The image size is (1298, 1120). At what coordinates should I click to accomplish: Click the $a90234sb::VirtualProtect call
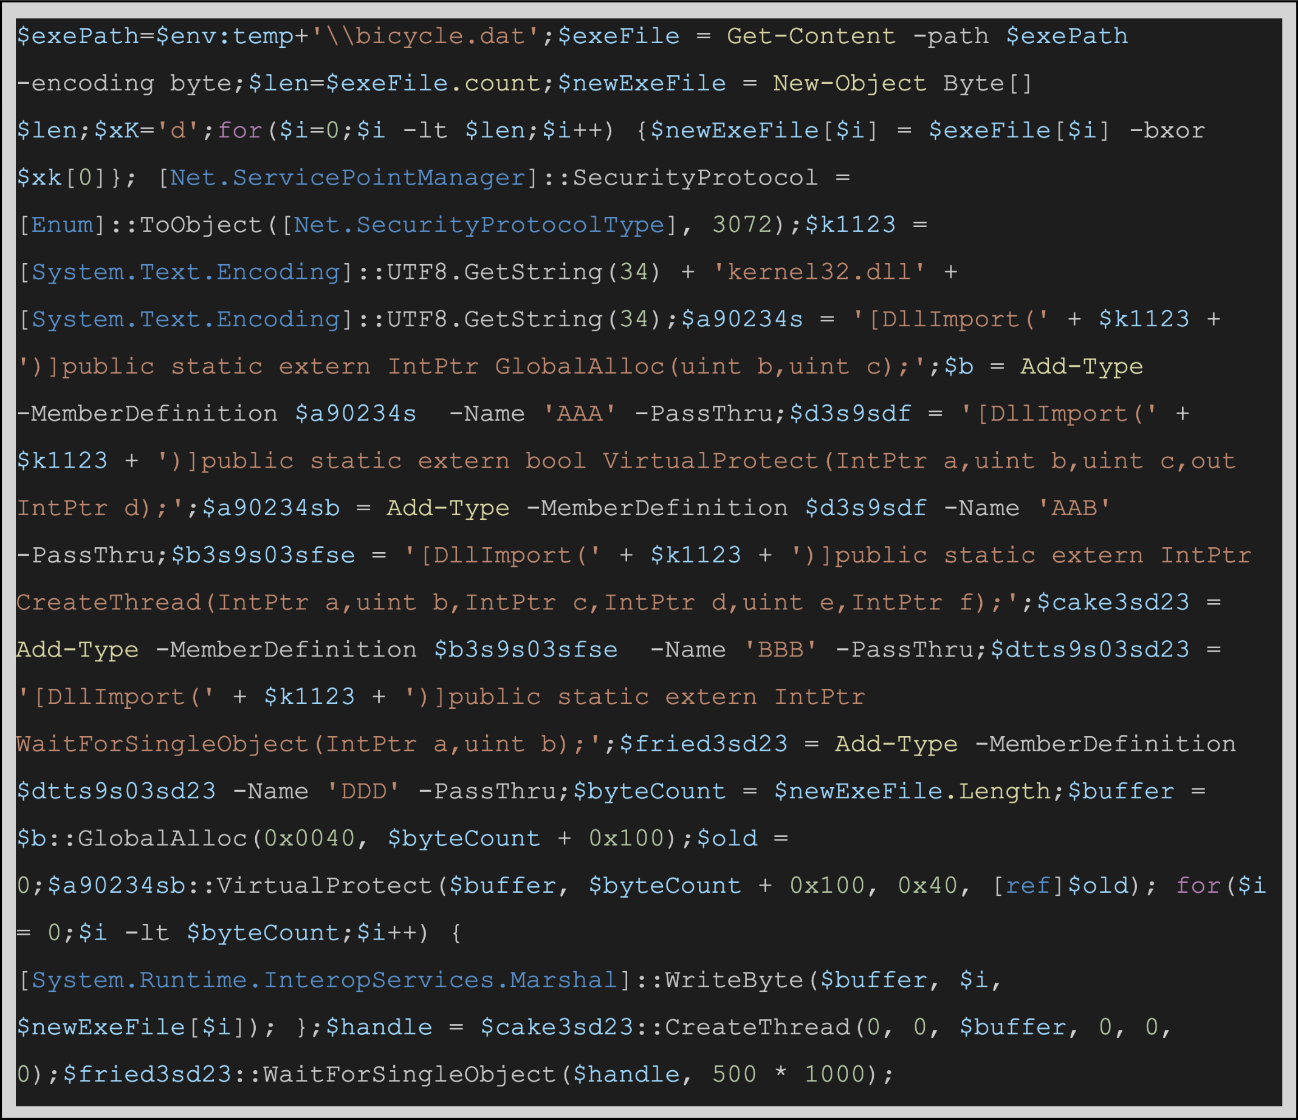[240, 886]
